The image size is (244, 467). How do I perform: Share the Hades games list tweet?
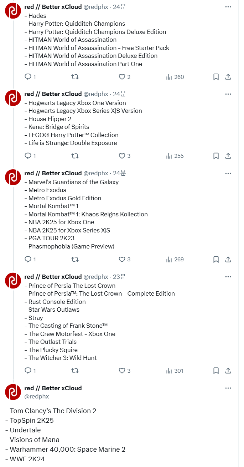(x=228, y=77)
